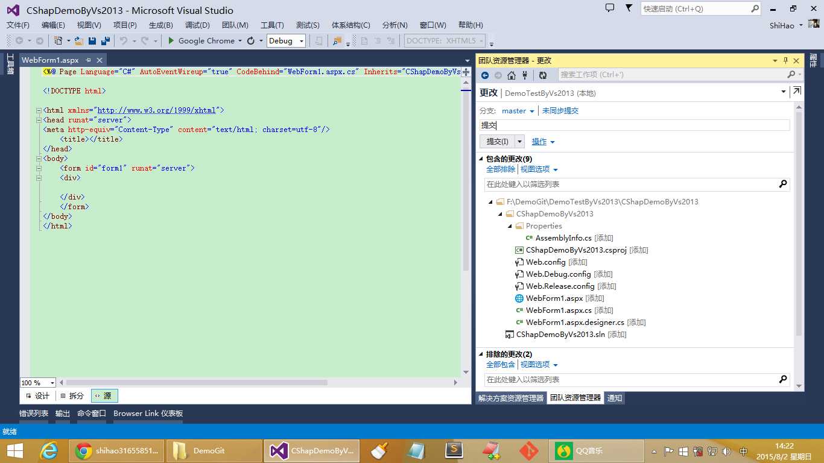Open the Debug configuration dropdown
Viewport: 824px width, 463px height.
302,41
